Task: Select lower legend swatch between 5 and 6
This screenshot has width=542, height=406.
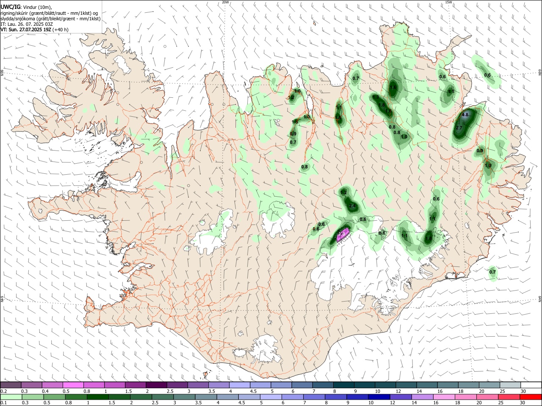Action: tap(271, 397)
